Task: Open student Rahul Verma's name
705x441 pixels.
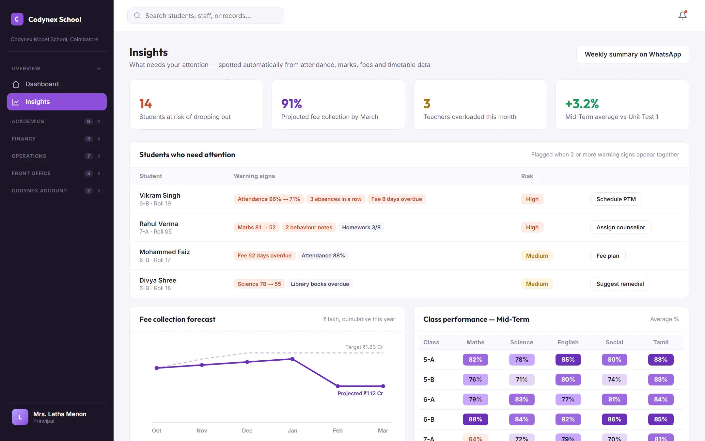Action: pos(159,224)
